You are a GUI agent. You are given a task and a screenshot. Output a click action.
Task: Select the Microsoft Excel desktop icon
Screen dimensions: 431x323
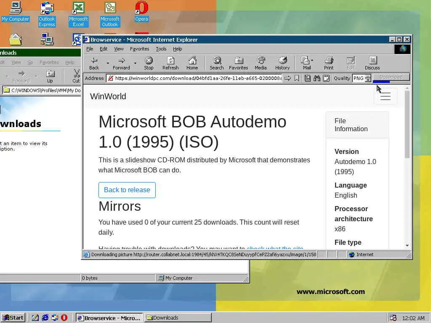78,14
